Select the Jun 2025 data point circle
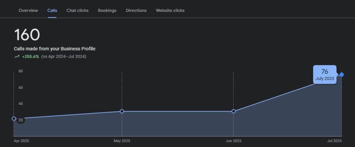The image size is (355, 147). (x=234, y=111)
